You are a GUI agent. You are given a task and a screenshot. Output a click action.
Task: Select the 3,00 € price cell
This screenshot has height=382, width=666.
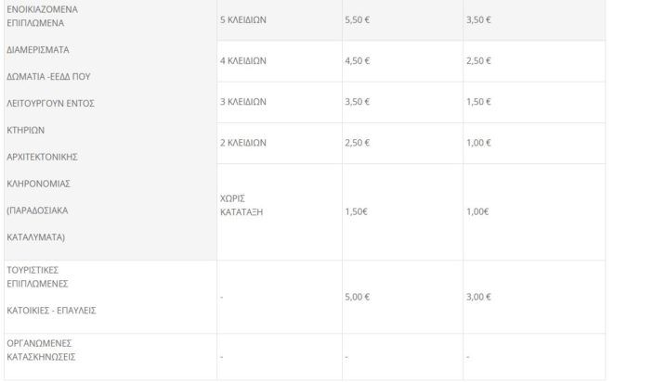(x=478, y=297)
